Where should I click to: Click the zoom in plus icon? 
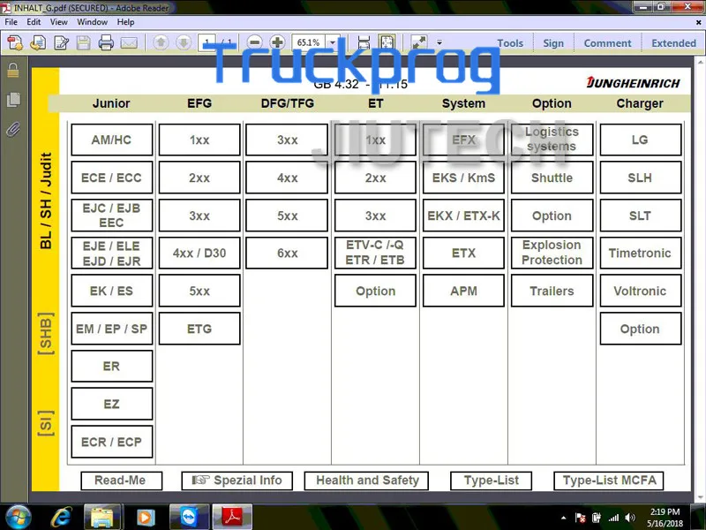coord(277,42)
